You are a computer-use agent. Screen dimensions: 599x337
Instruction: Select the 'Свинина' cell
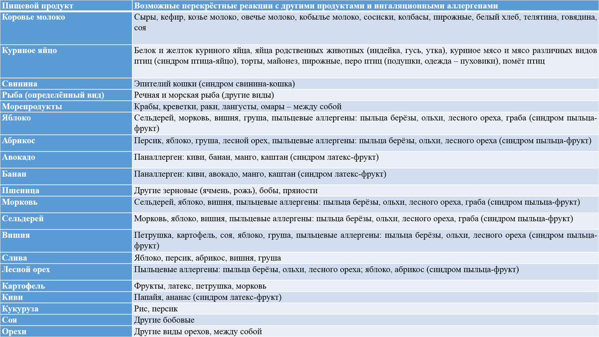coord(66,84)
